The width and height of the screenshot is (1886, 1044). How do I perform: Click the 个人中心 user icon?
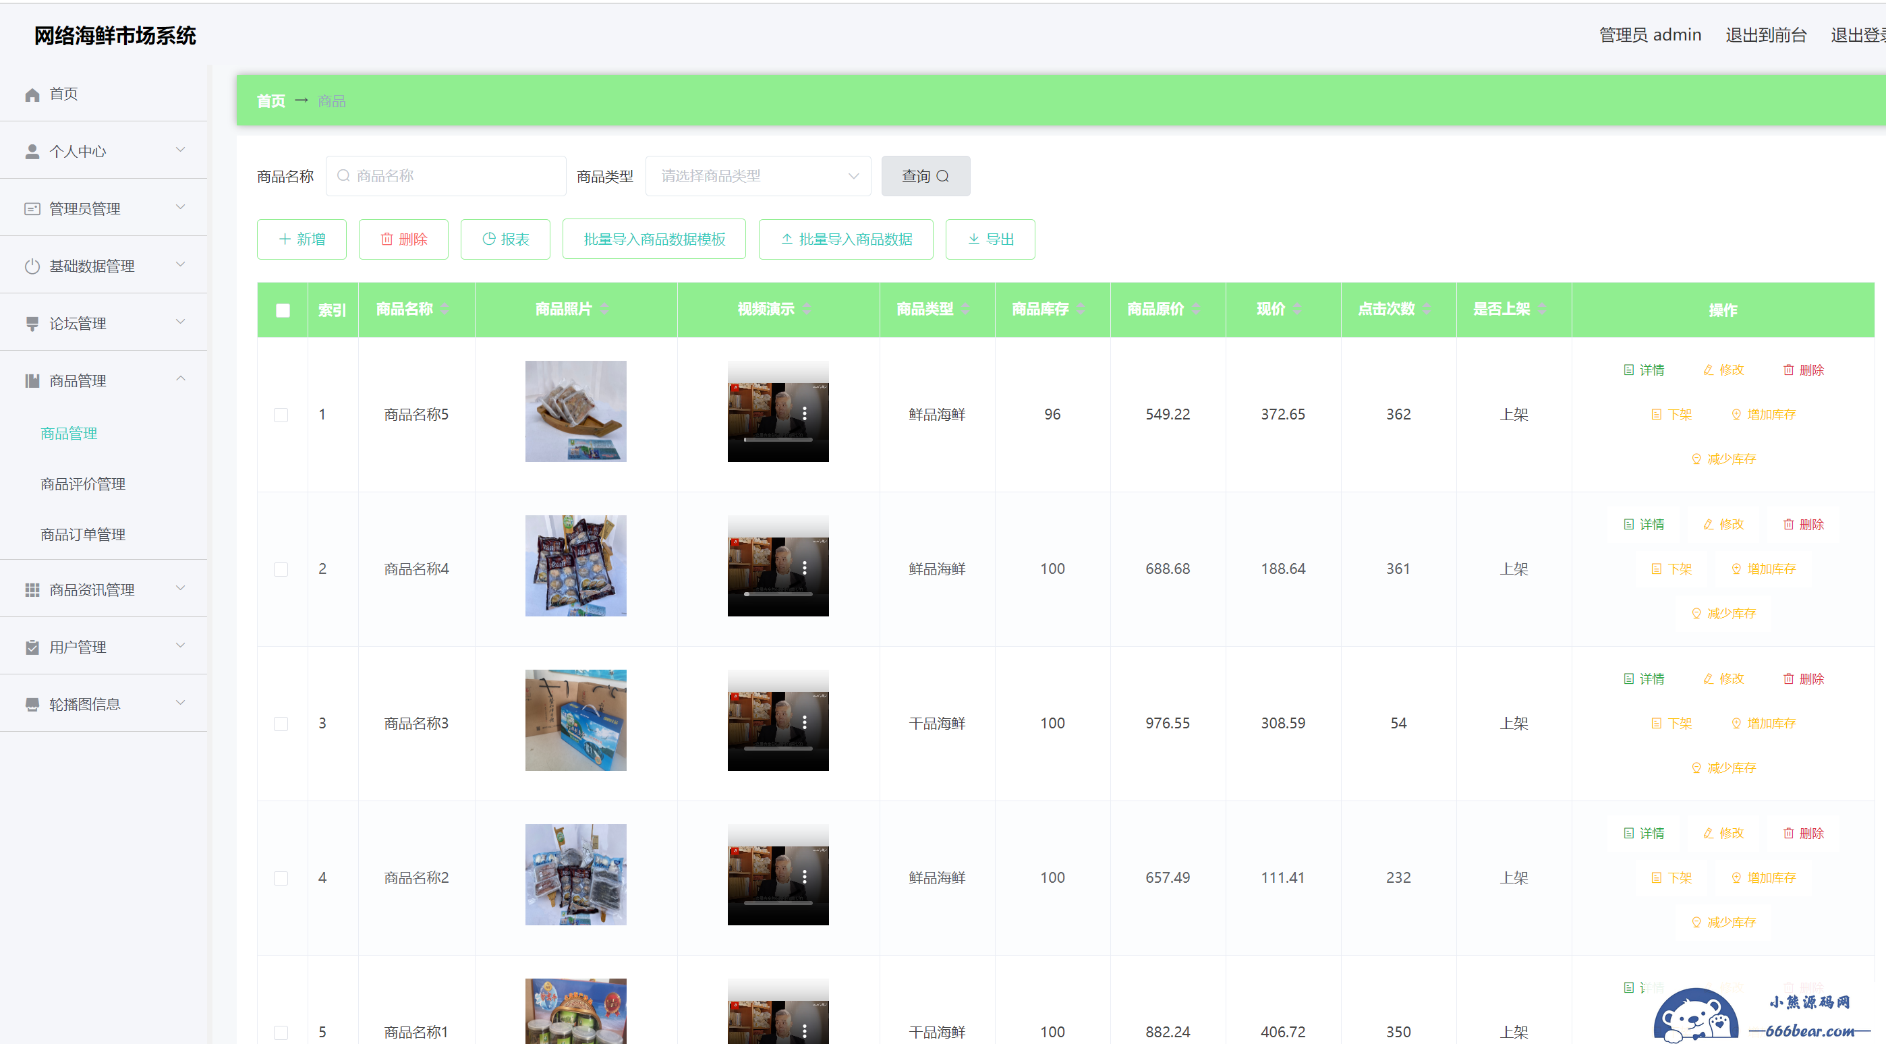32,152
